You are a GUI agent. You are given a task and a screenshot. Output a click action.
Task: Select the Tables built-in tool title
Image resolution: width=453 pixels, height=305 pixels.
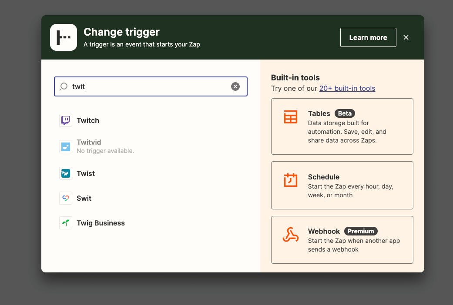319,113
